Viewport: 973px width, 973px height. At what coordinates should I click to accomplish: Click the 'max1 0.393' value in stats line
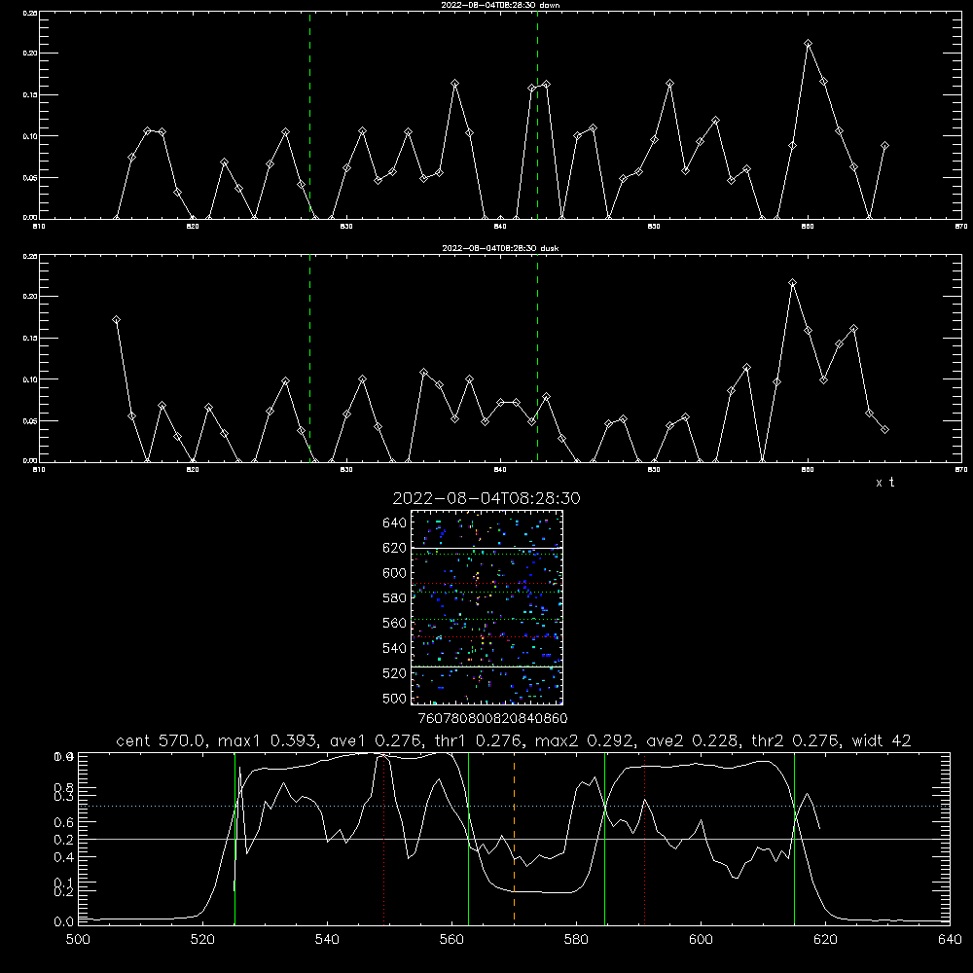tap(269, 740)
